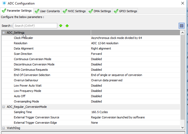Change Continuous Conversion Mode 'Disabled' value
This screenshot has width=188, height=134.
pos(96,59)
